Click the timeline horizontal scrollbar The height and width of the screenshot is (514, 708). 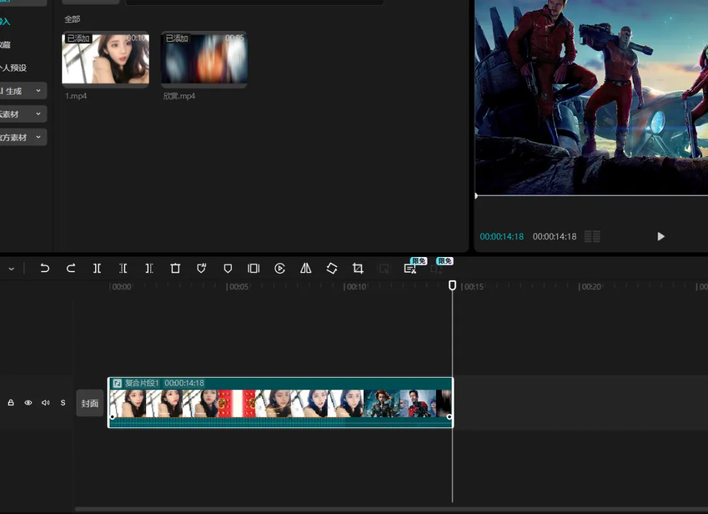pos(391,509)
